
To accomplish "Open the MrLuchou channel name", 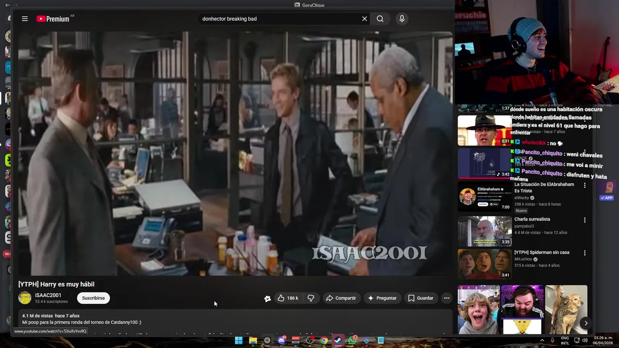I will (x=523, y=259).
